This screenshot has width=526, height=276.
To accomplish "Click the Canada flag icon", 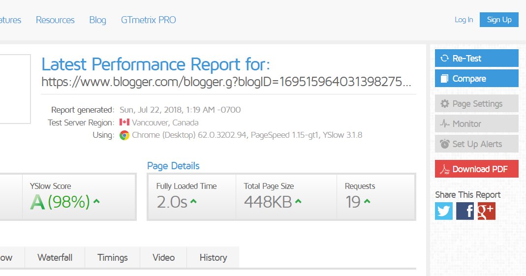I will tap(124, 123).
